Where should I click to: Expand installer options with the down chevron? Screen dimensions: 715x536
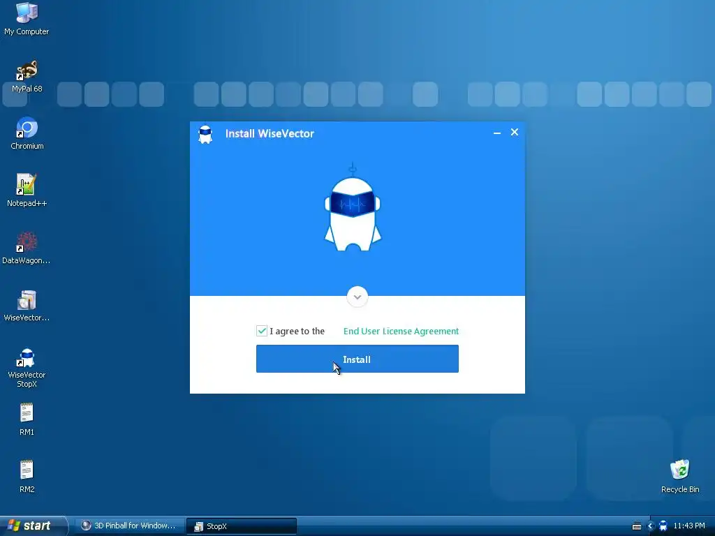click(357, 297)
